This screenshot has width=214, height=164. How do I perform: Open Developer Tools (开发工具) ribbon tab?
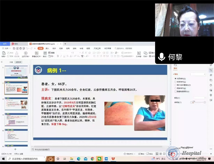tap(97, 48)
